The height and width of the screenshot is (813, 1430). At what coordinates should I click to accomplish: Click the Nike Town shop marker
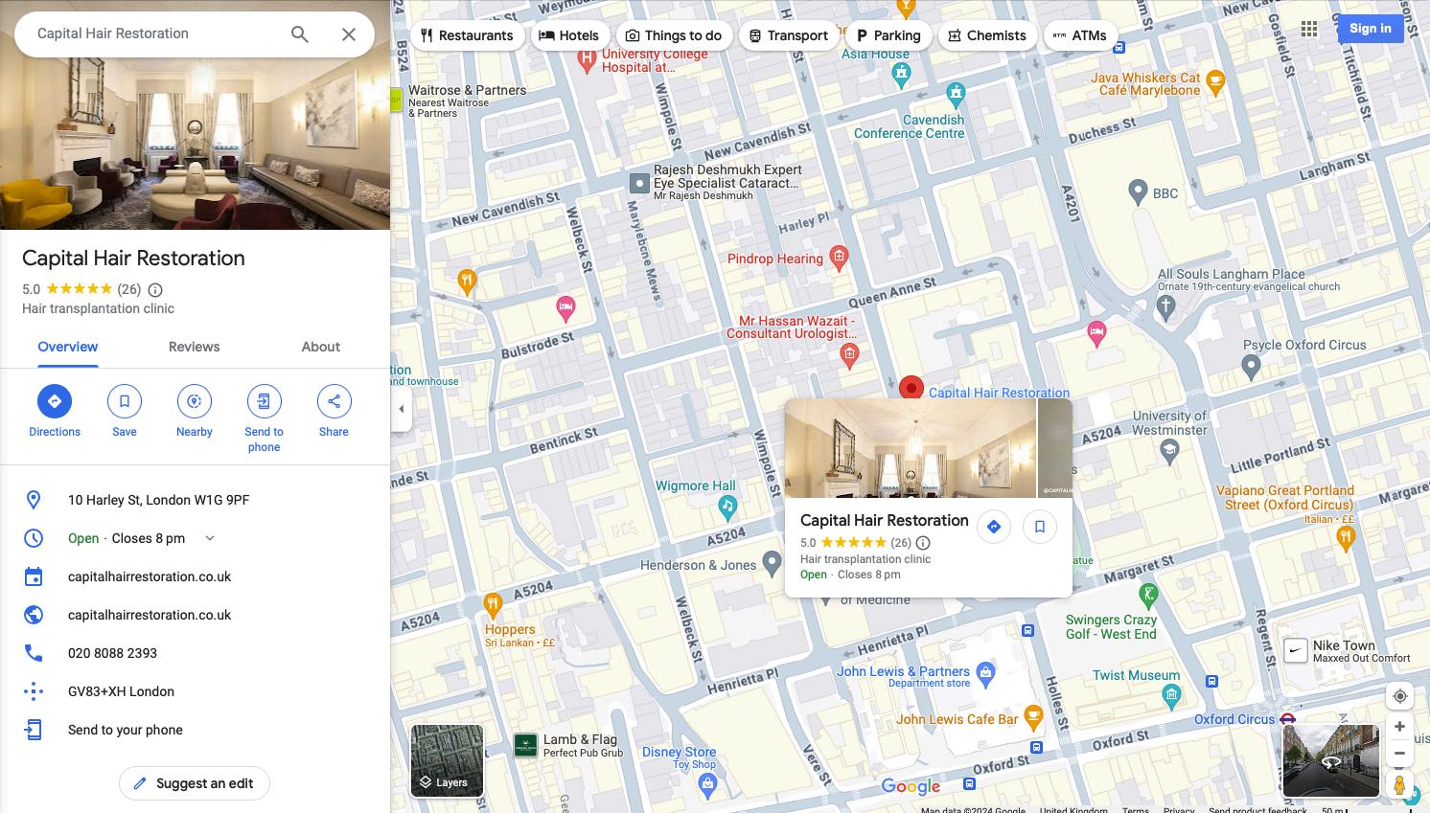coord(1296,651)
